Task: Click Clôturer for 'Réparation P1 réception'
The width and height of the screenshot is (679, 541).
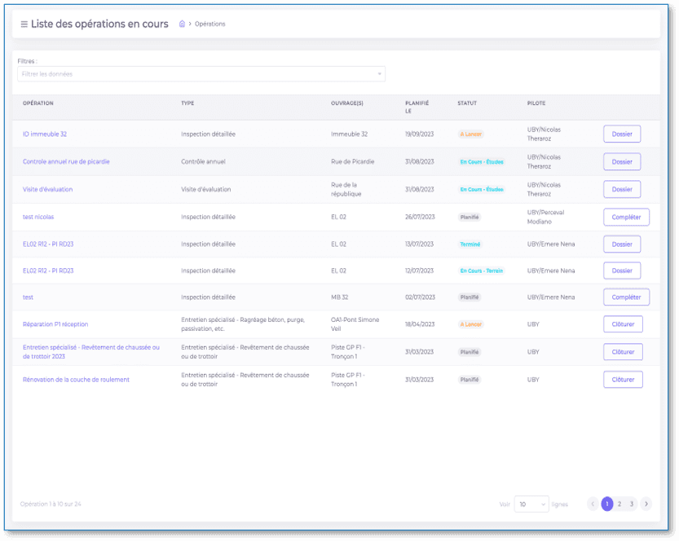Action: (x=623, y=324)
